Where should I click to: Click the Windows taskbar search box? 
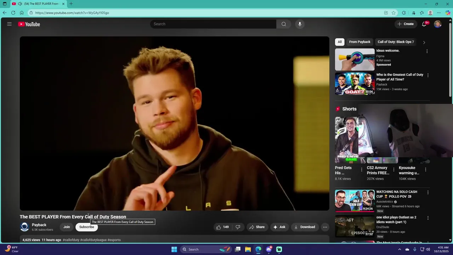(205, 249)
